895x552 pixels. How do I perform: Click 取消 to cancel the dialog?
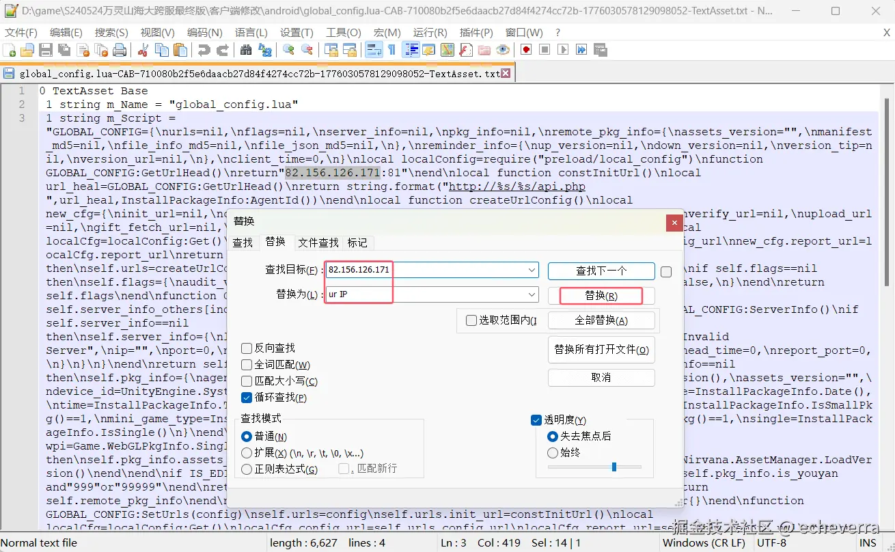pos(601,378)
